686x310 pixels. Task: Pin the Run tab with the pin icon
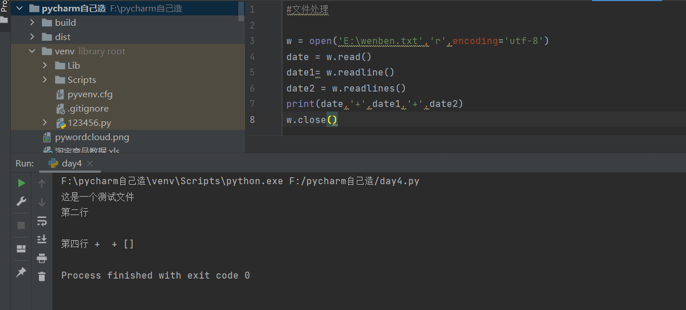(21, 272)
